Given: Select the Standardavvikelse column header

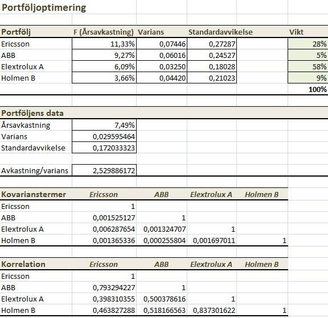Looking at the screenshot, I should pos(220,32).
